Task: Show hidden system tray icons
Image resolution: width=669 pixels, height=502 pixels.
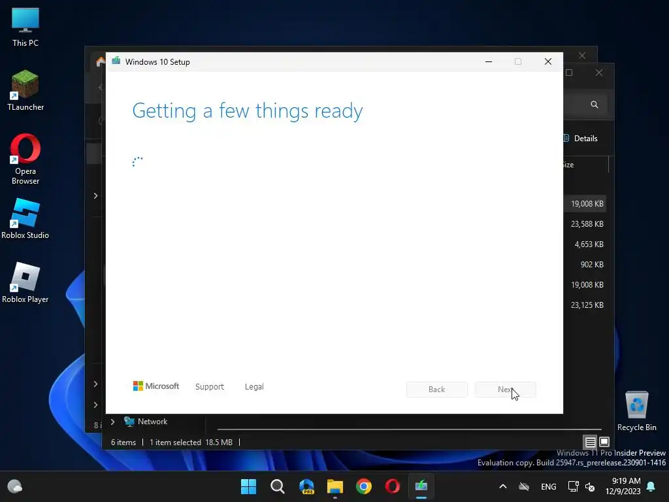Action: click(503, 486)
